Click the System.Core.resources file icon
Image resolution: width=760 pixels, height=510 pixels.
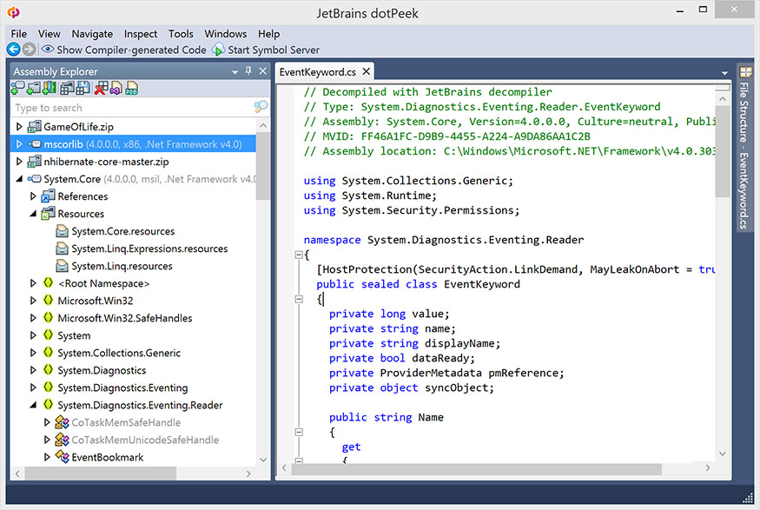(x=62, y=231)
